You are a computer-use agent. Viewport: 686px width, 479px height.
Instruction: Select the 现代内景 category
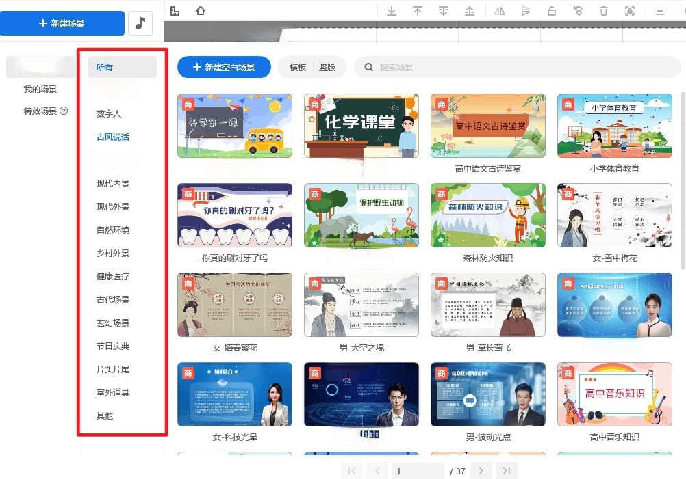113,183
